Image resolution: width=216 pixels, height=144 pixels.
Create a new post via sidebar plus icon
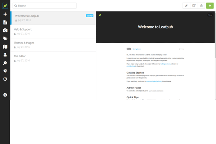[x=5, y=14]
